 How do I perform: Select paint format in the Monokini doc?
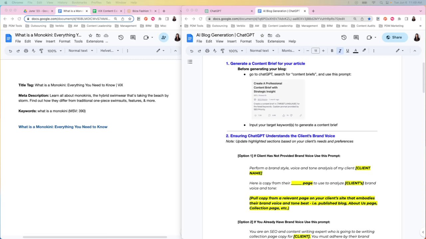(x=41, y=51)
